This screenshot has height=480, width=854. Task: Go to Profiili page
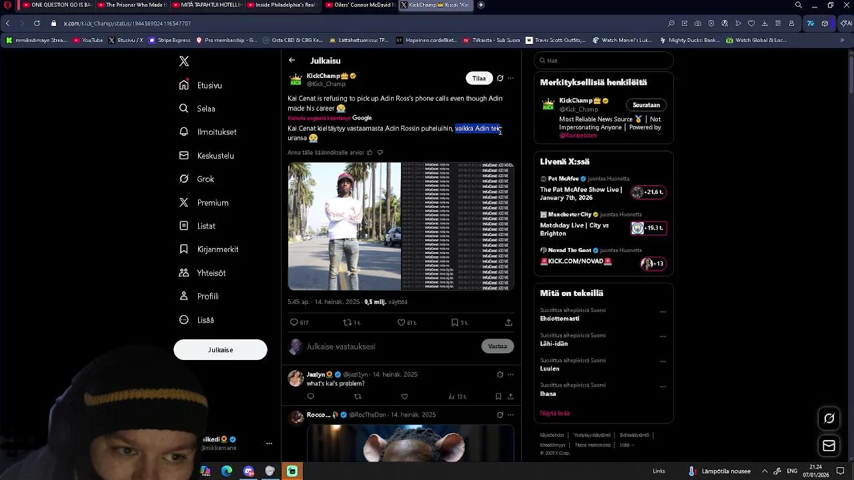pos(199,296)
